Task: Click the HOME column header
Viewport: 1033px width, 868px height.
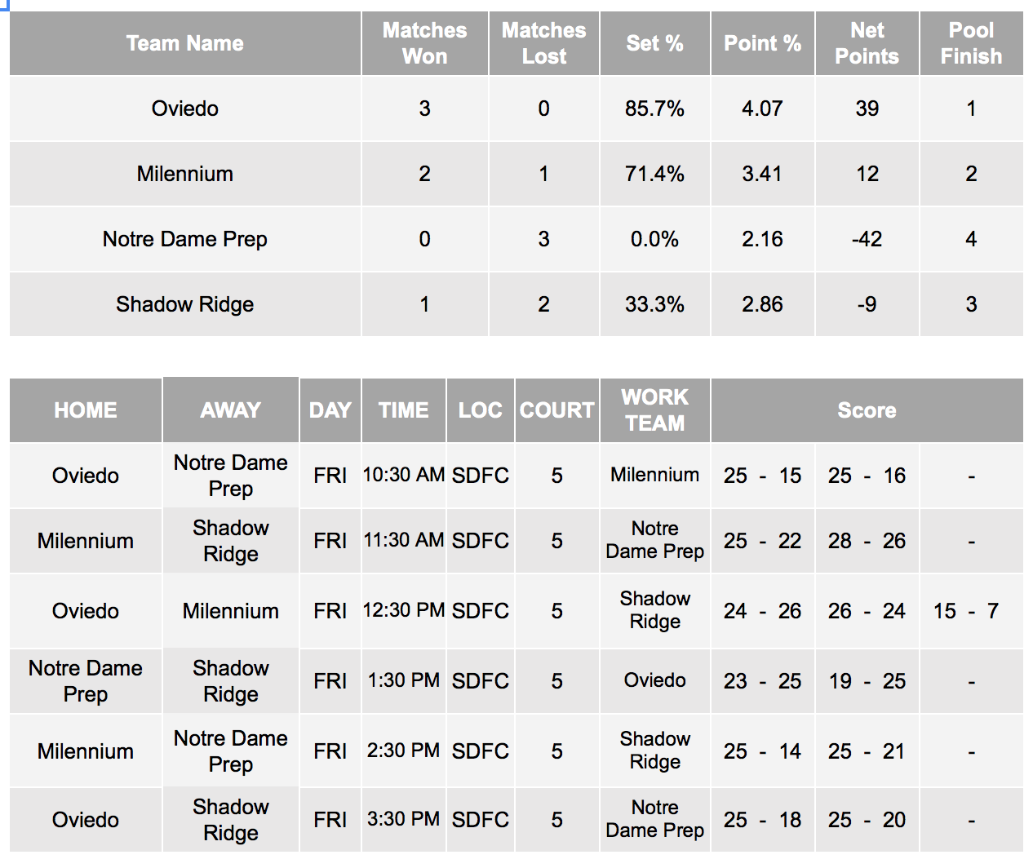Action: 86,410
